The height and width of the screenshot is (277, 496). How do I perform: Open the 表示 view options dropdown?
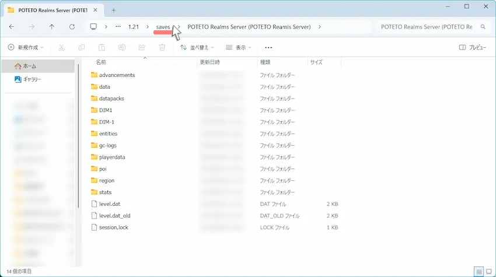[239, 47]
